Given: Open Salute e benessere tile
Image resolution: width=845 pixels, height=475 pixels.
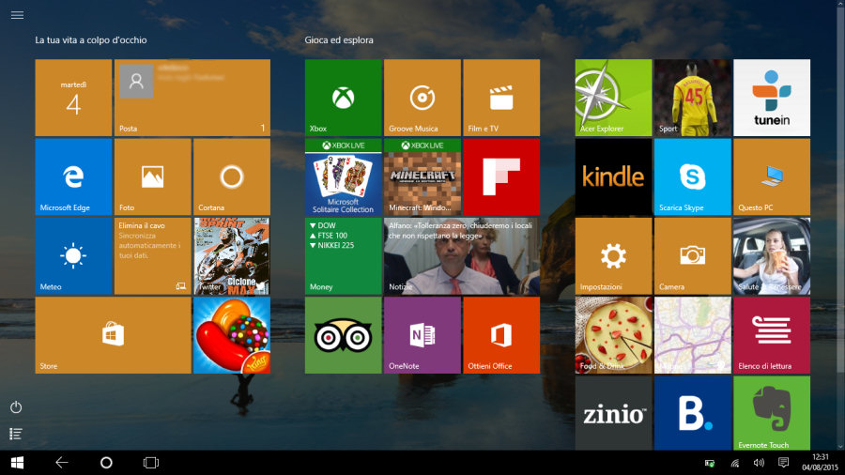Looking at the screenshot, I should pyautogui.click(x=772, y=256).
